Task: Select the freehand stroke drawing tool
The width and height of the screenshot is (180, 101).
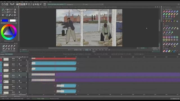Action: (x=3, y=10)
